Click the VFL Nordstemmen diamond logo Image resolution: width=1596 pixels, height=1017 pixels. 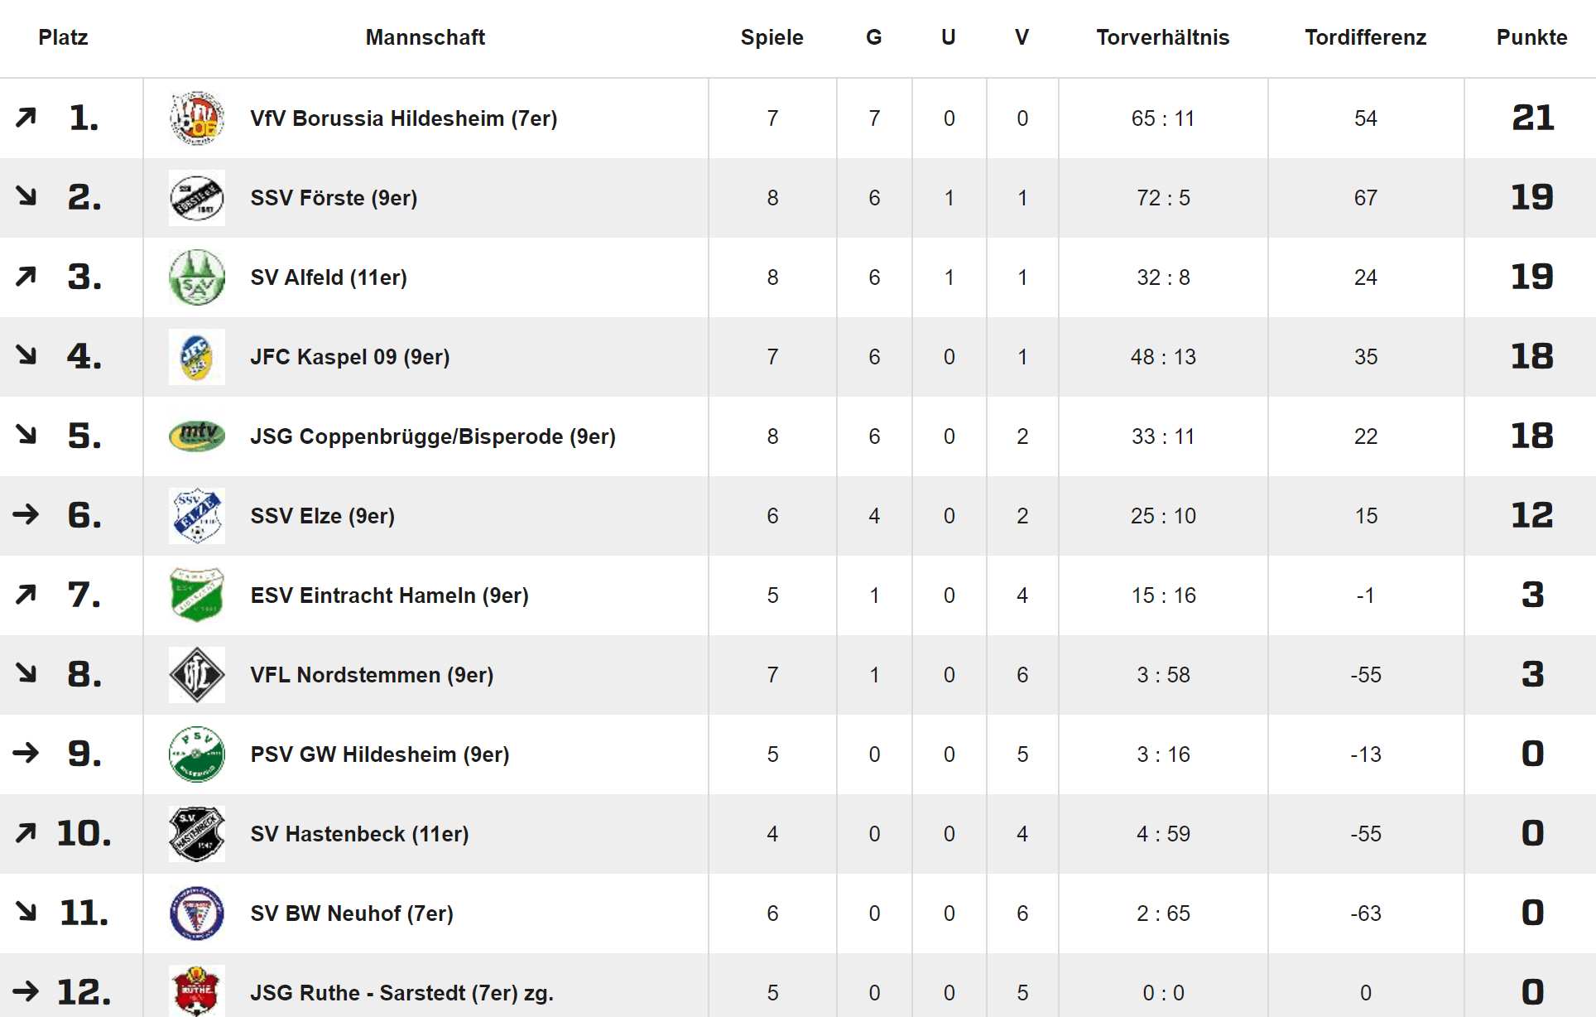(197, 675)
